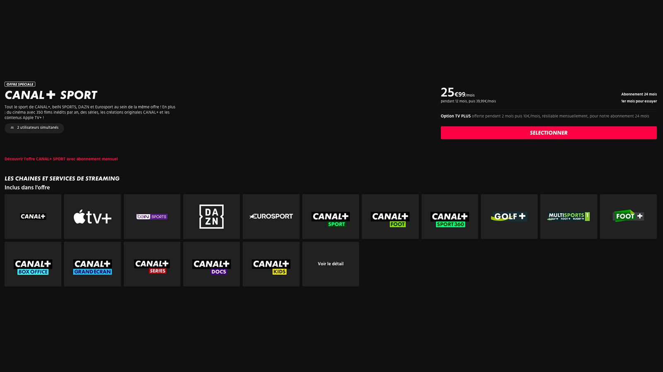Follow the monthly subscription offer link
The height and width of the screenshot is (372, 663).
coord(61,159)
